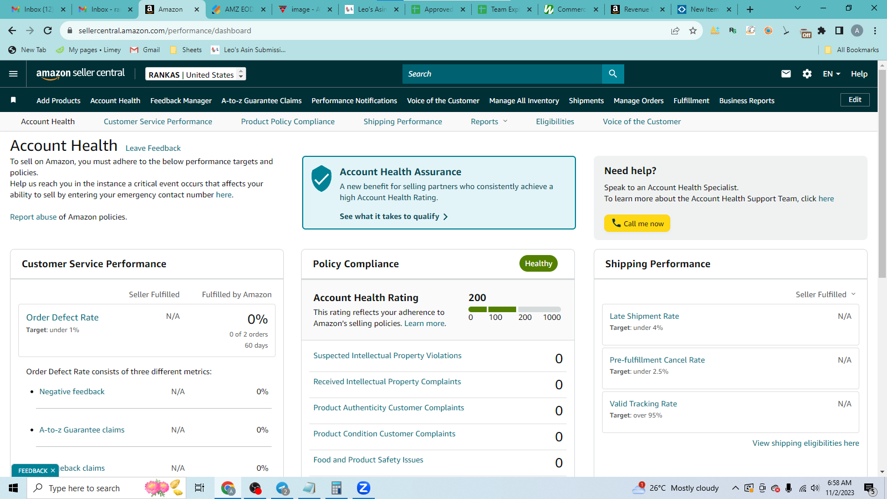Click the bookmark flag icon before Add Products
Image resolution: width=887 pixels, height=499 pixels.
pyautogui.click(x=13, y=100)
